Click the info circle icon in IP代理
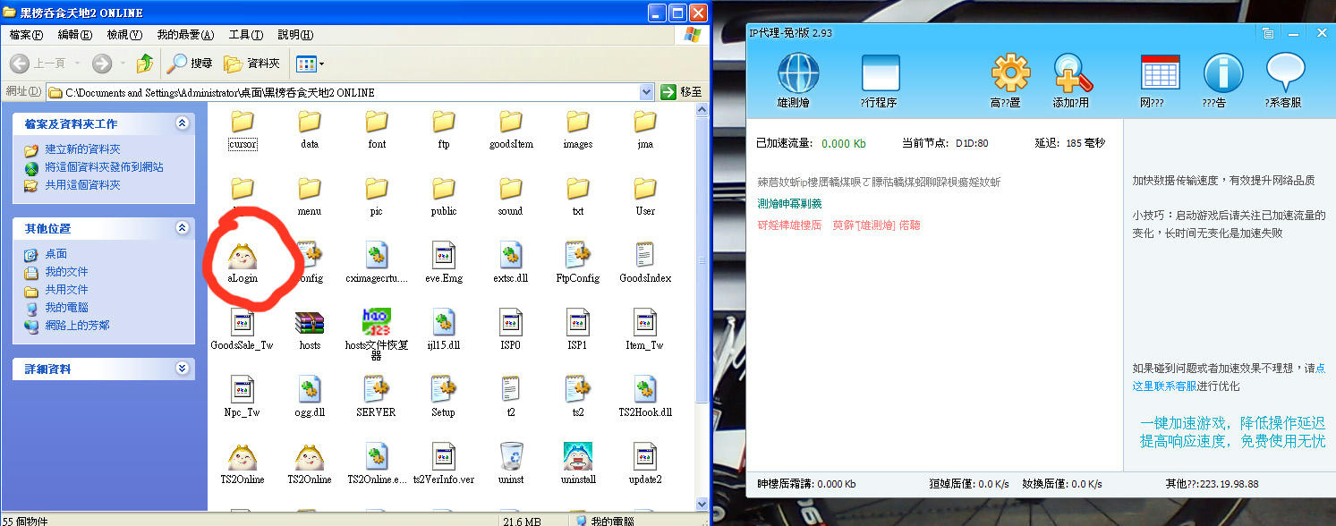 tap(1223, 73)
